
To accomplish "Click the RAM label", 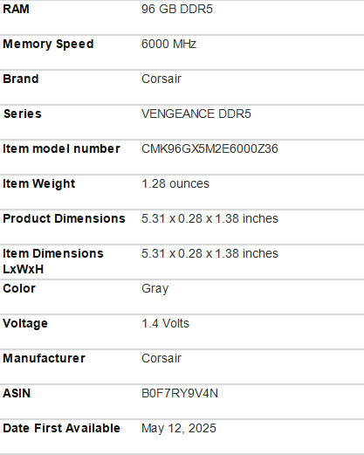I will tap(16, 9).
